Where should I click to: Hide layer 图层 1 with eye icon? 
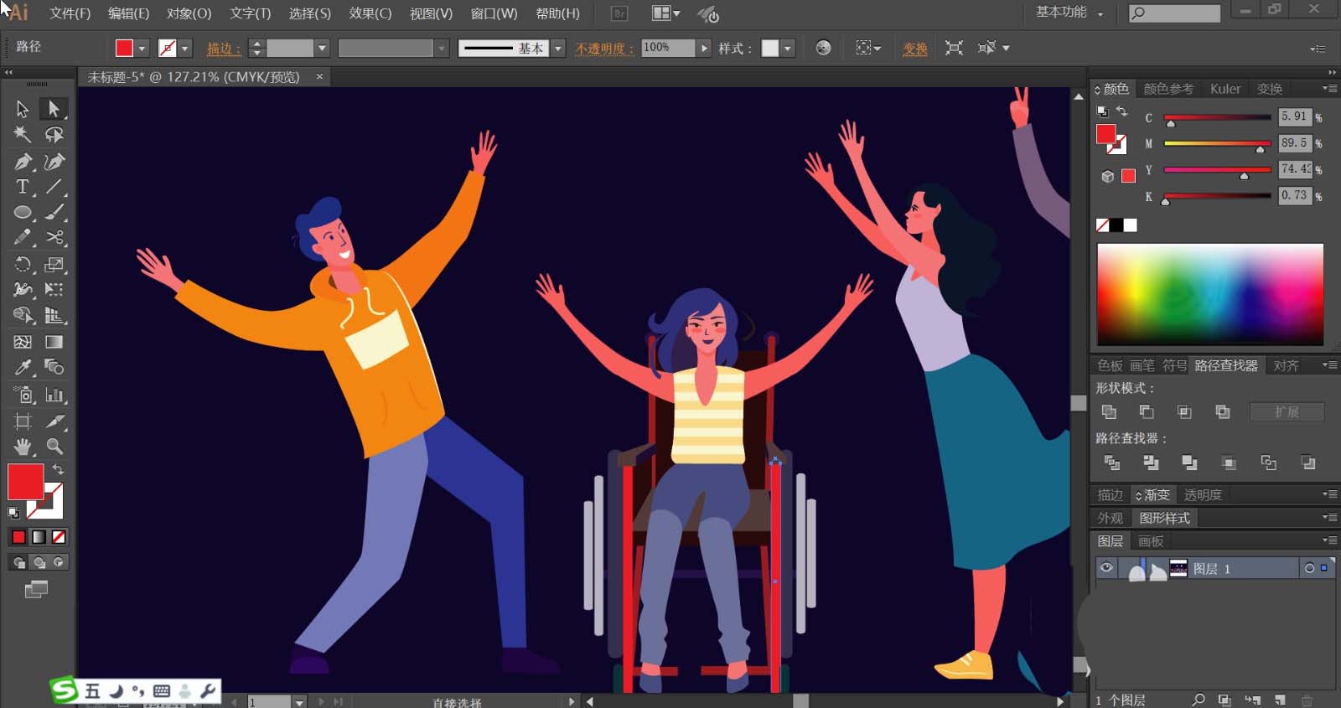pyautogui.click(x=1106, y=568)
